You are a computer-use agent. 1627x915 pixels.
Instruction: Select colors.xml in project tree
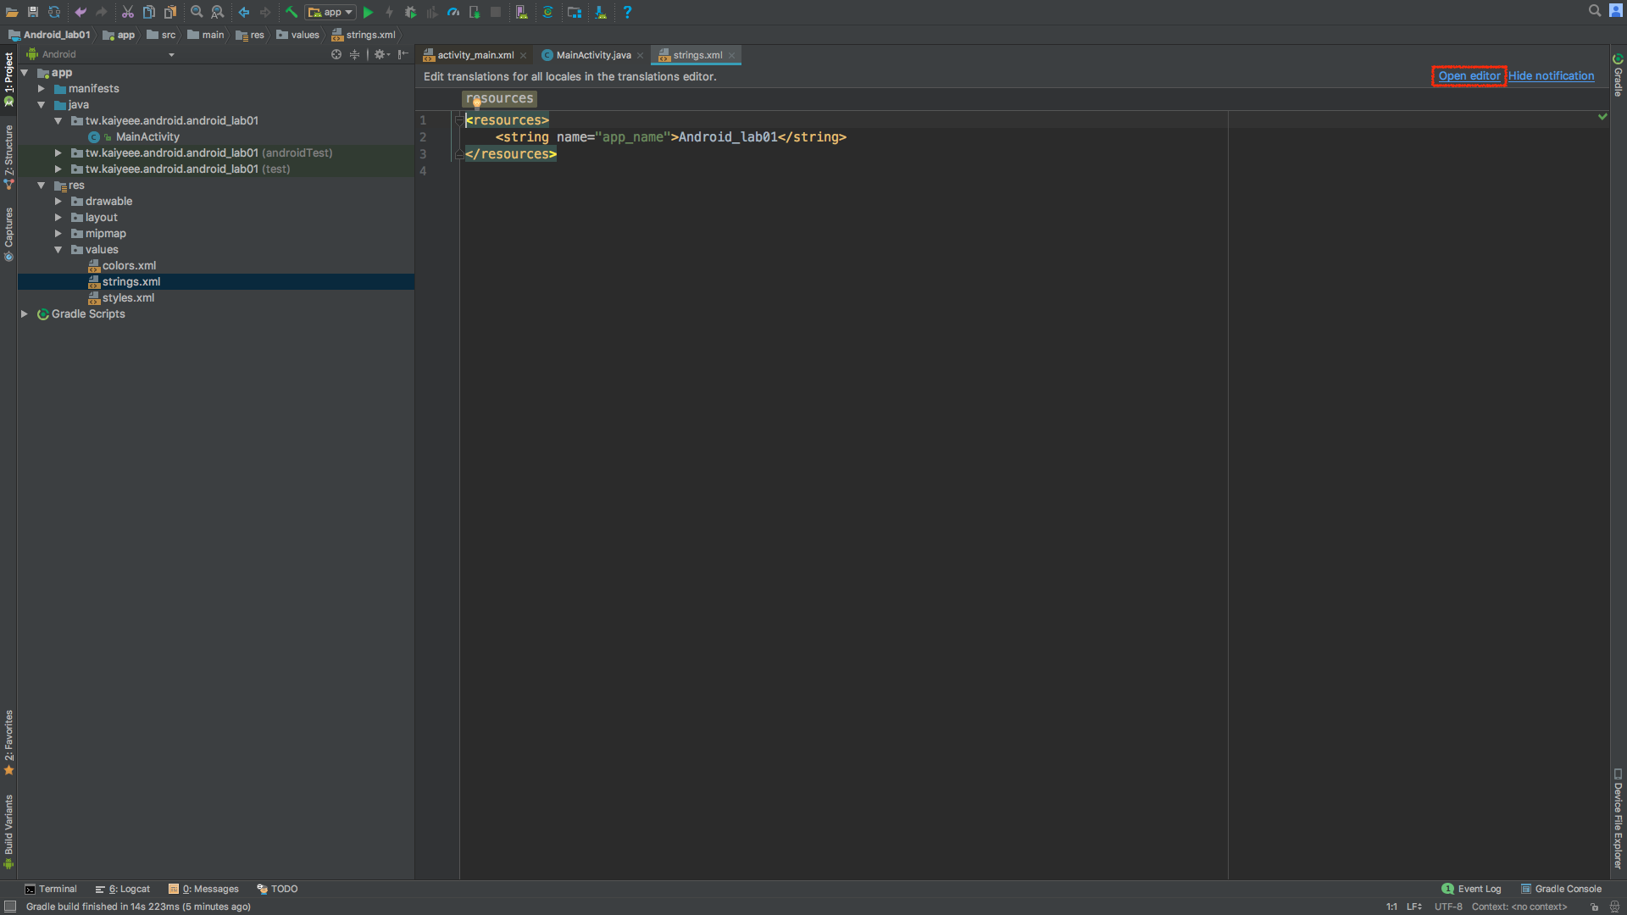[x=129, y=266]
